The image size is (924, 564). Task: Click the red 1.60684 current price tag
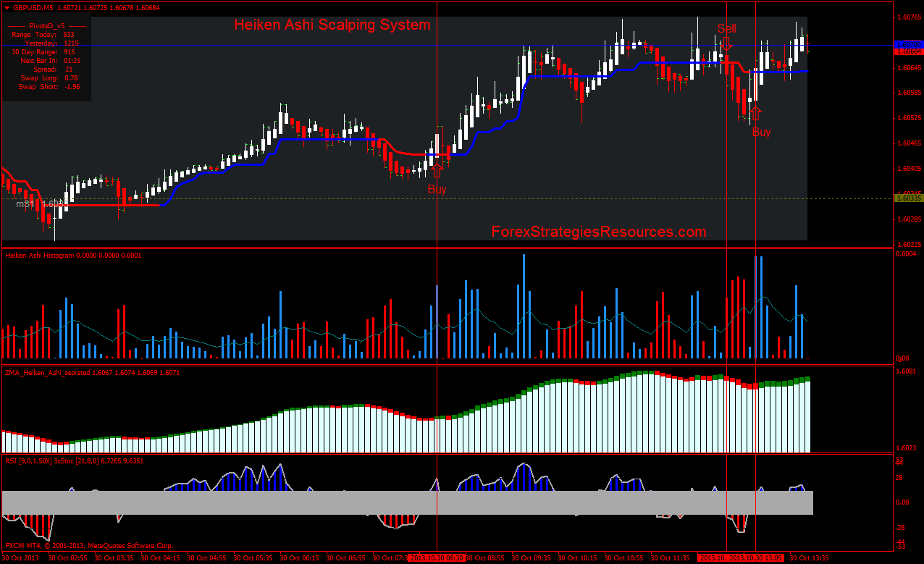tap(908, 51)
